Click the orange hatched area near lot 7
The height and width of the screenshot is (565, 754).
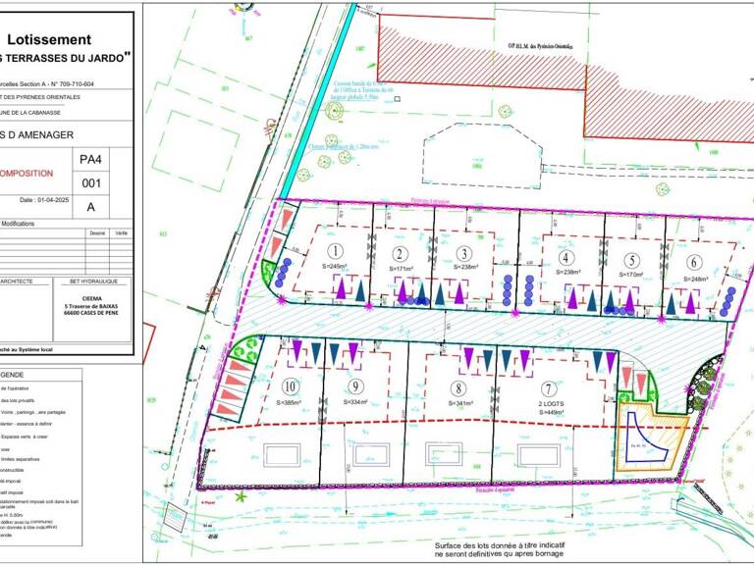pos(652,438)
